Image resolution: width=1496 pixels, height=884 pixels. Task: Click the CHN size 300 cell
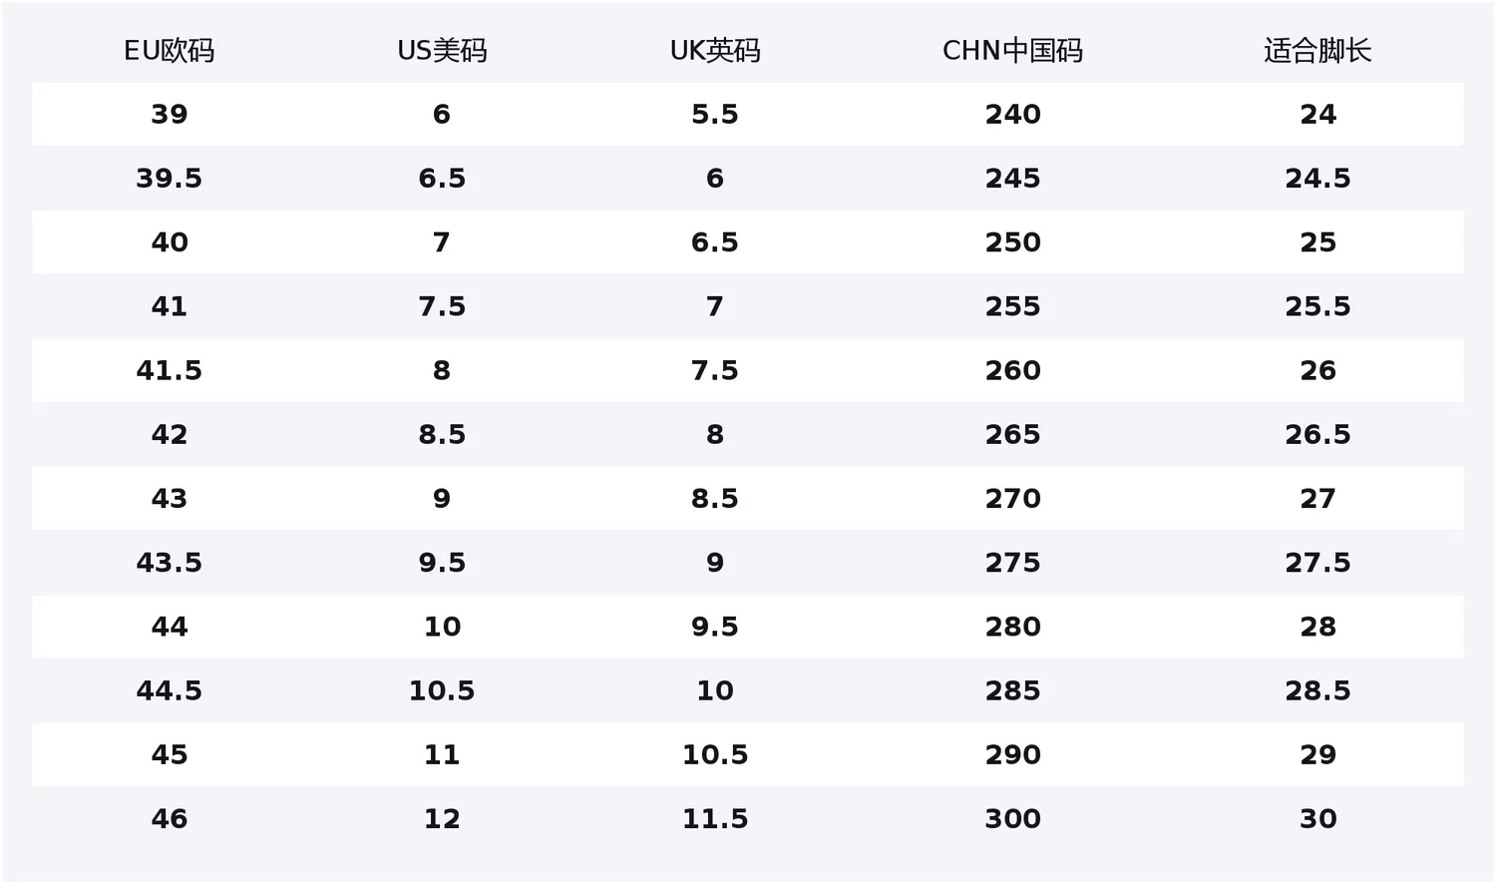click(x=1013, y=818)
